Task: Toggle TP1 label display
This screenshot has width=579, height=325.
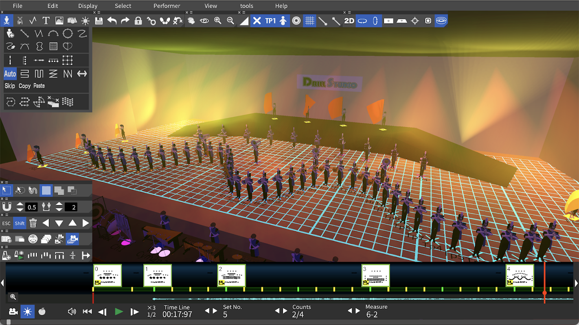Action: 270,21
